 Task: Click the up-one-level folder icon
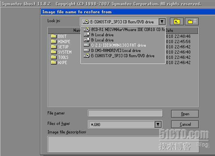(177, 21)
